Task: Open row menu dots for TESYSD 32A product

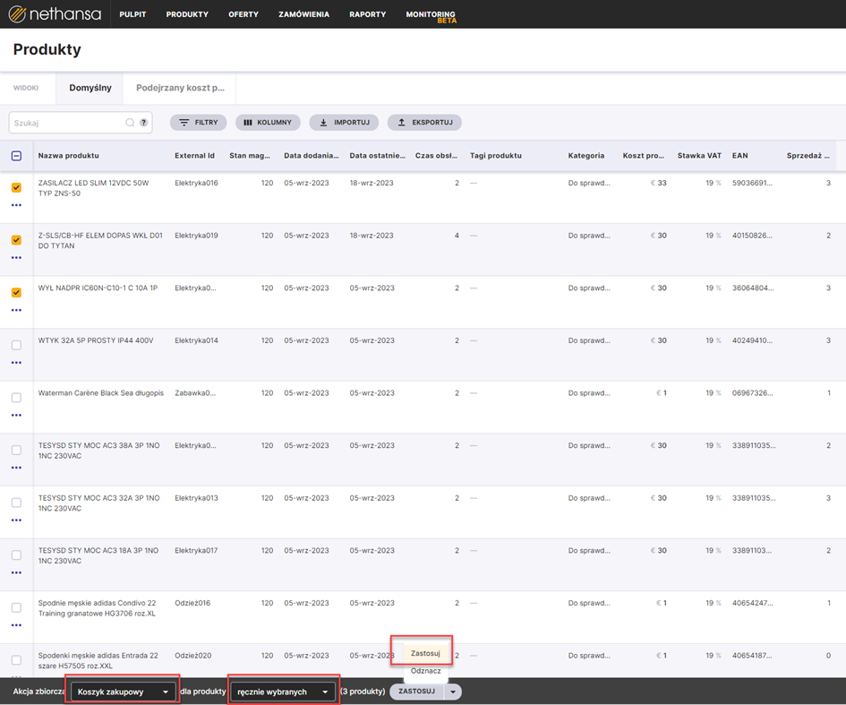Action: pos(17,520)
